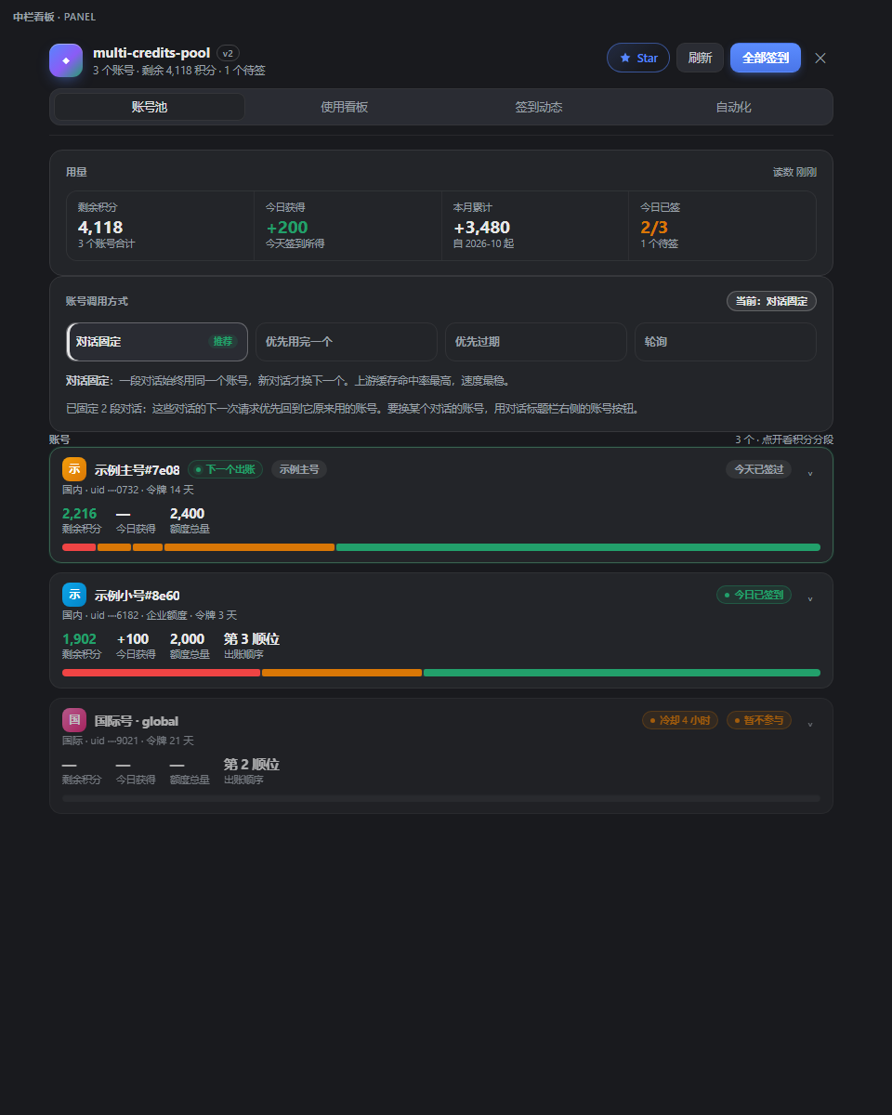Image resolution: width=892 pixels, height=1115 pixels.
Task: Click the gray 示例主号 tag chip
Action: coord(299,469)
